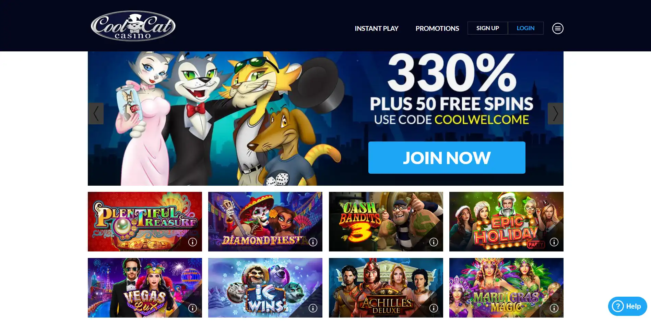
Task: Open Instant Play menu item
Action: [x=376, y=28]
